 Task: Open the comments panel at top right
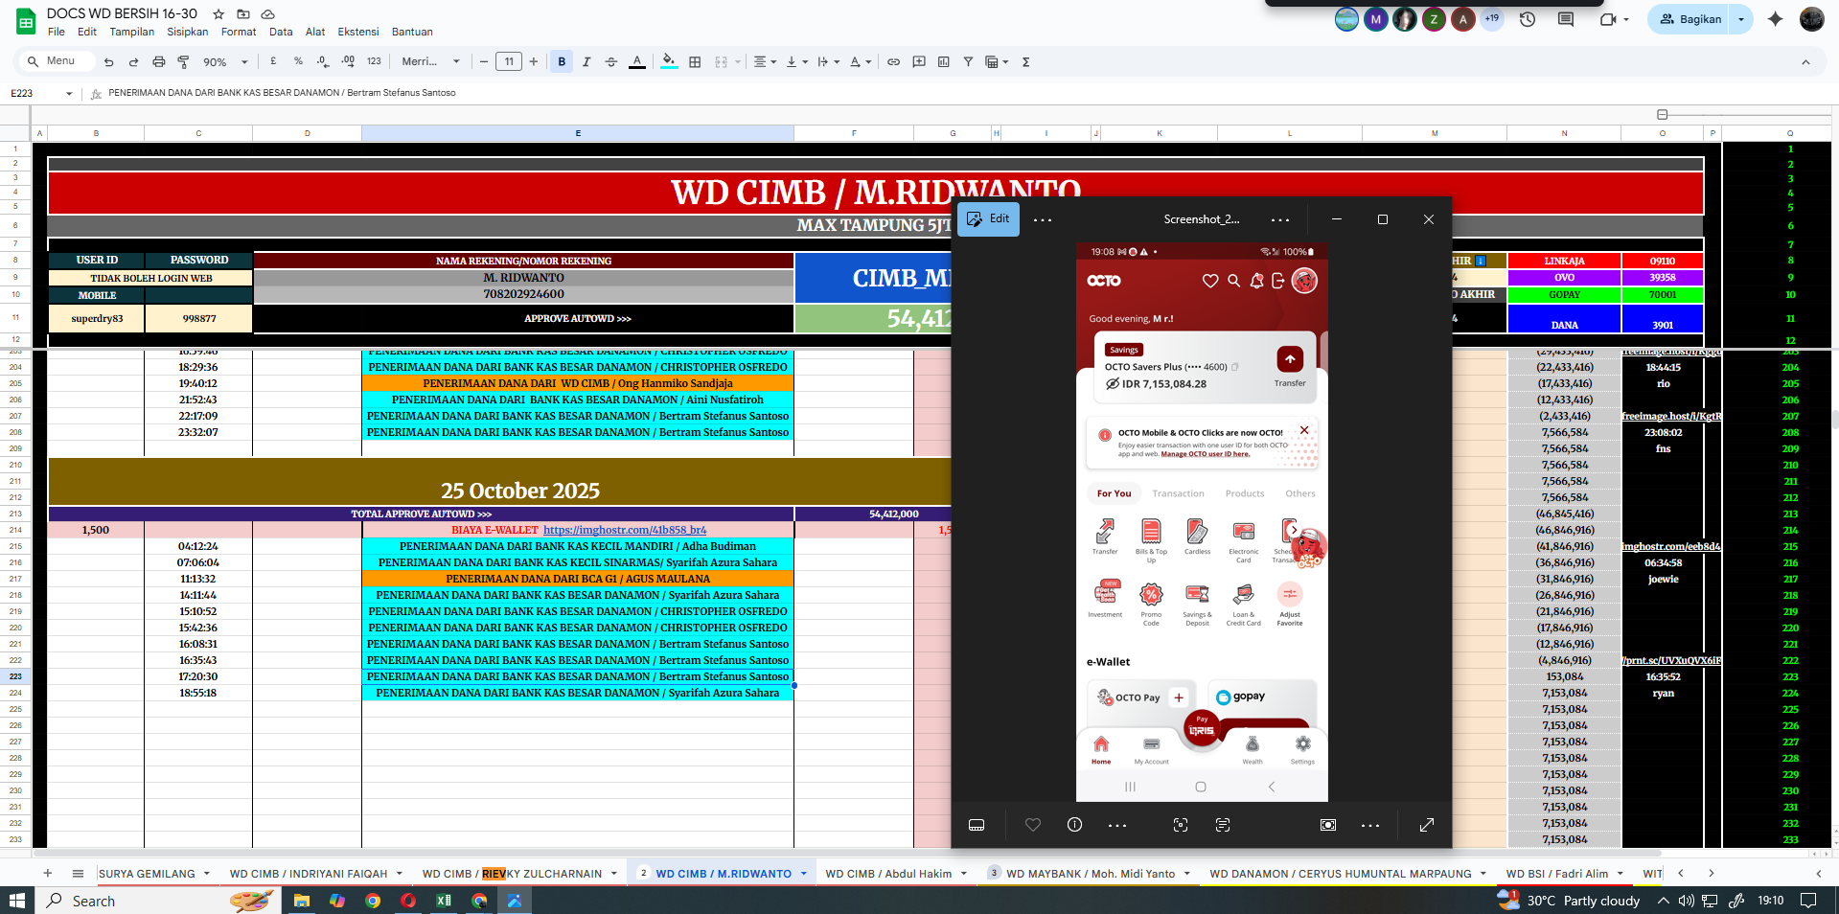tap(1566, 19)
